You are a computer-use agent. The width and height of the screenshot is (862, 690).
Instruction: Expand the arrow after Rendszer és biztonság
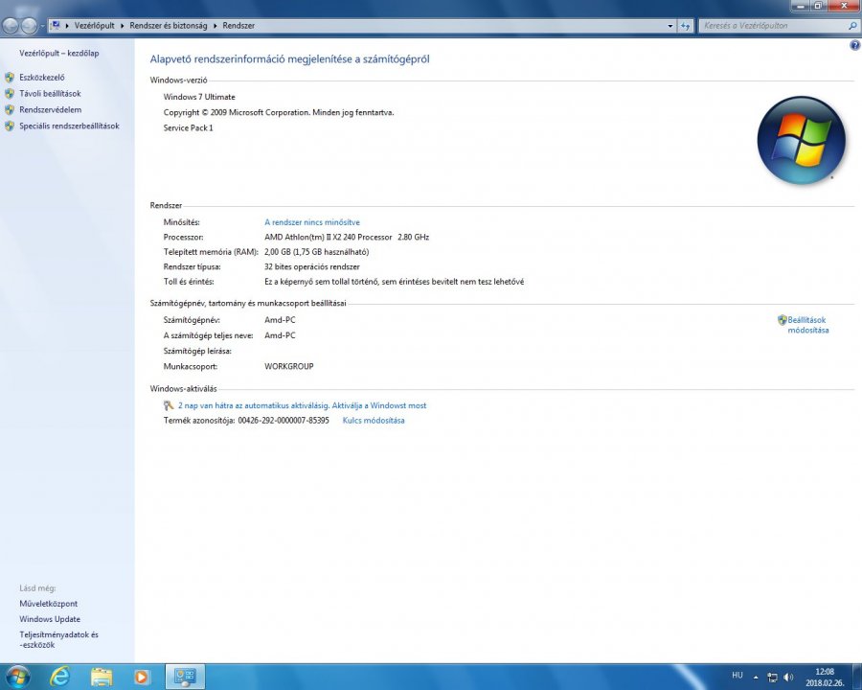click(215, 25)
